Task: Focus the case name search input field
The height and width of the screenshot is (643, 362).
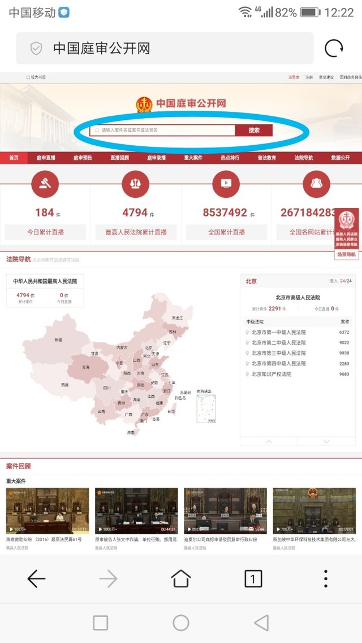Action: (162, 131)
